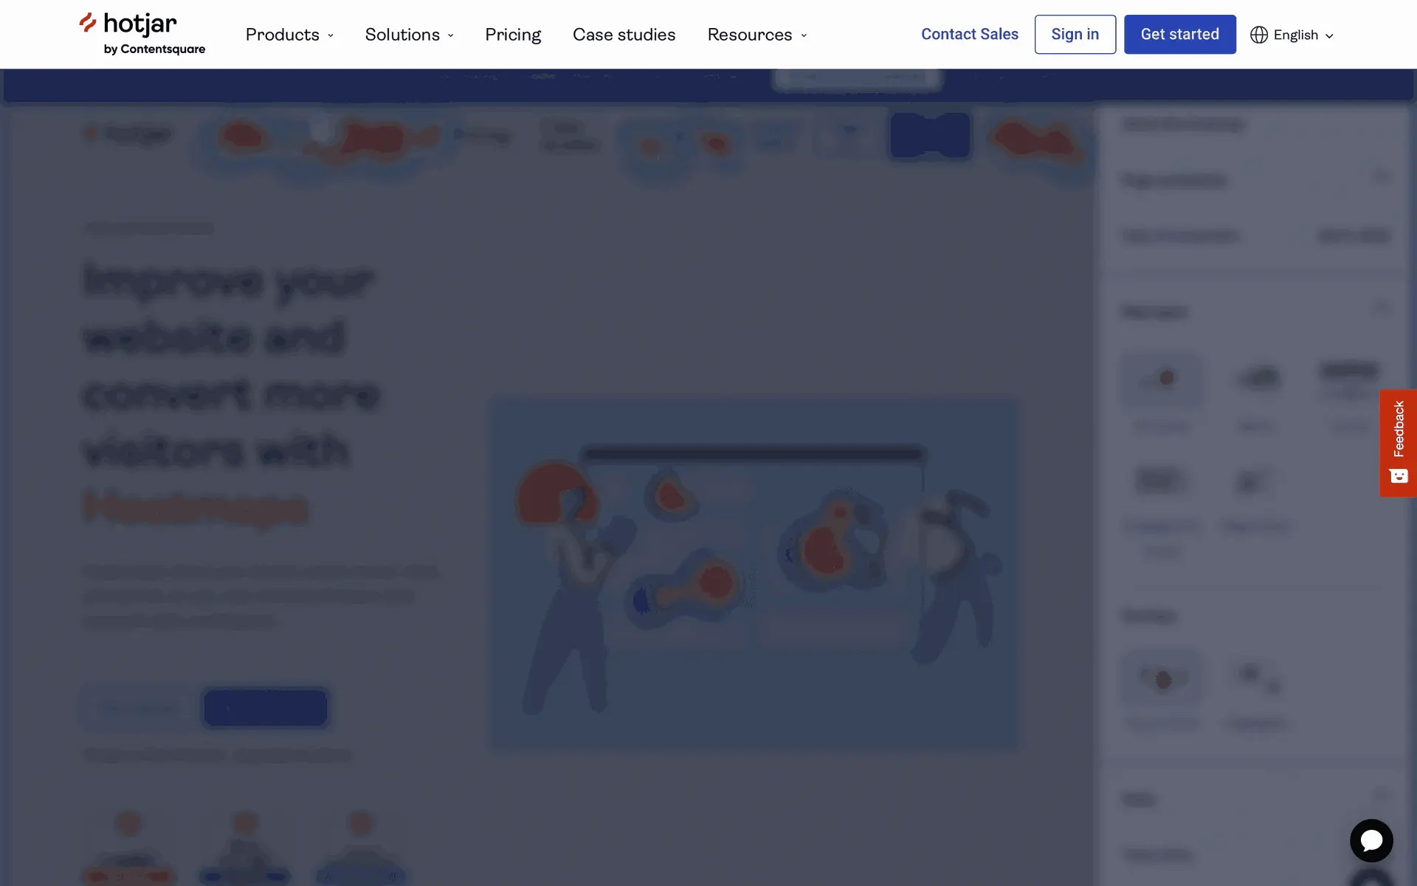
Task: Open the Case studies page
Action: pyautogui.click(x=624, y=35)
